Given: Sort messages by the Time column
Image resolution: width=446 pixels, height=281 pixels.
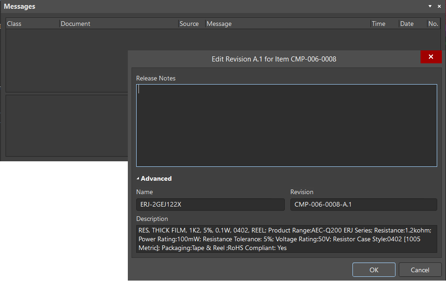Looking at the screenshot, I should tap(378, 24).
